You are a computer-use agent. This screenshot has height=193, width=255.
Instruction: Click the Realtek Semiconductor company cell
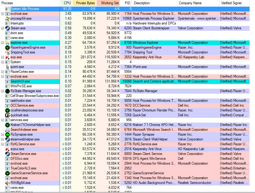[195, 183]
